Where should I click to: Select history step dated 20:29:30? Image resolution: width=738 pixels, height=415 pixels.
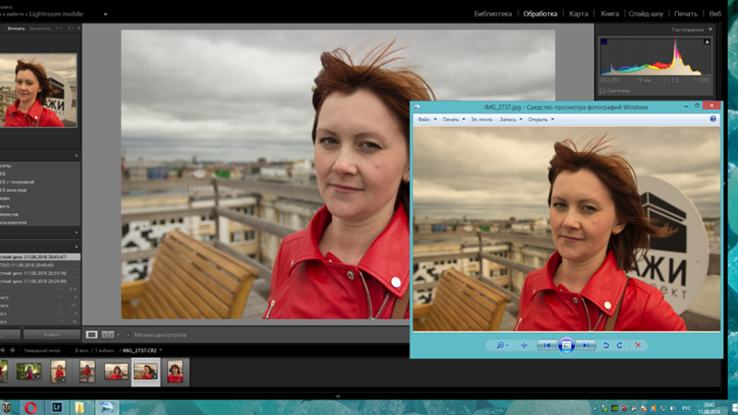40,281
